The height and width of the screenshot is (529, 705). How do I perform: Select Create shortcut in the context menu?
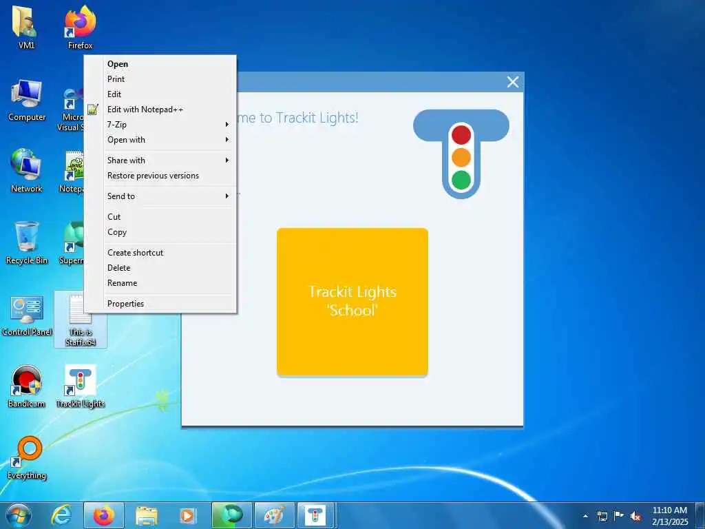pyautogui.click(x=160, y=253)
